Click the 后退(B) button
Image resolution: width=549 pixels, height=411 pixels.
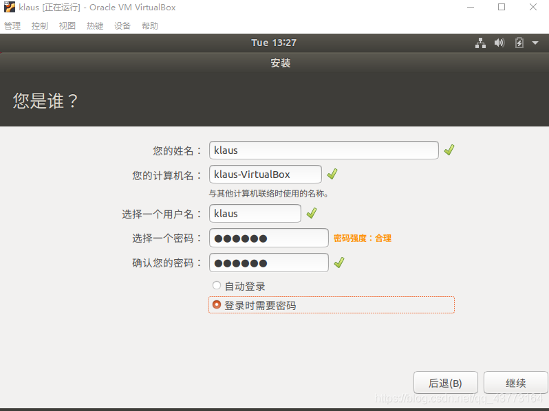pyautogui.click(x=445, y=383)
